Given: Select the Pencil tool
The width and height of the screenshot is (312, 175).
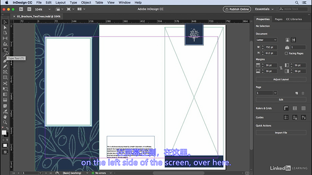Looking at the screenshot, I should (5, 66).
